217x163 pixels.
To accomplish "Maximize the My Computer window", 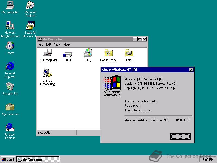I will pyautogui.click(x=139, y=39).
